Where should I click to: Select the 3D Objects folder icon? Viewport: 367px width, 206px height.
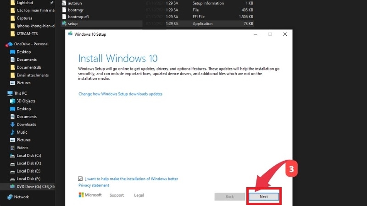point(12,101)
